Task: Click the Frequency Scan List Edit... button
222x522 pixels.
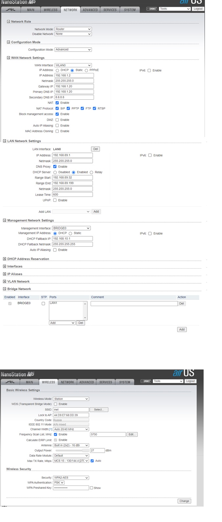Action: pyautogui.click(x=132, y=435)
